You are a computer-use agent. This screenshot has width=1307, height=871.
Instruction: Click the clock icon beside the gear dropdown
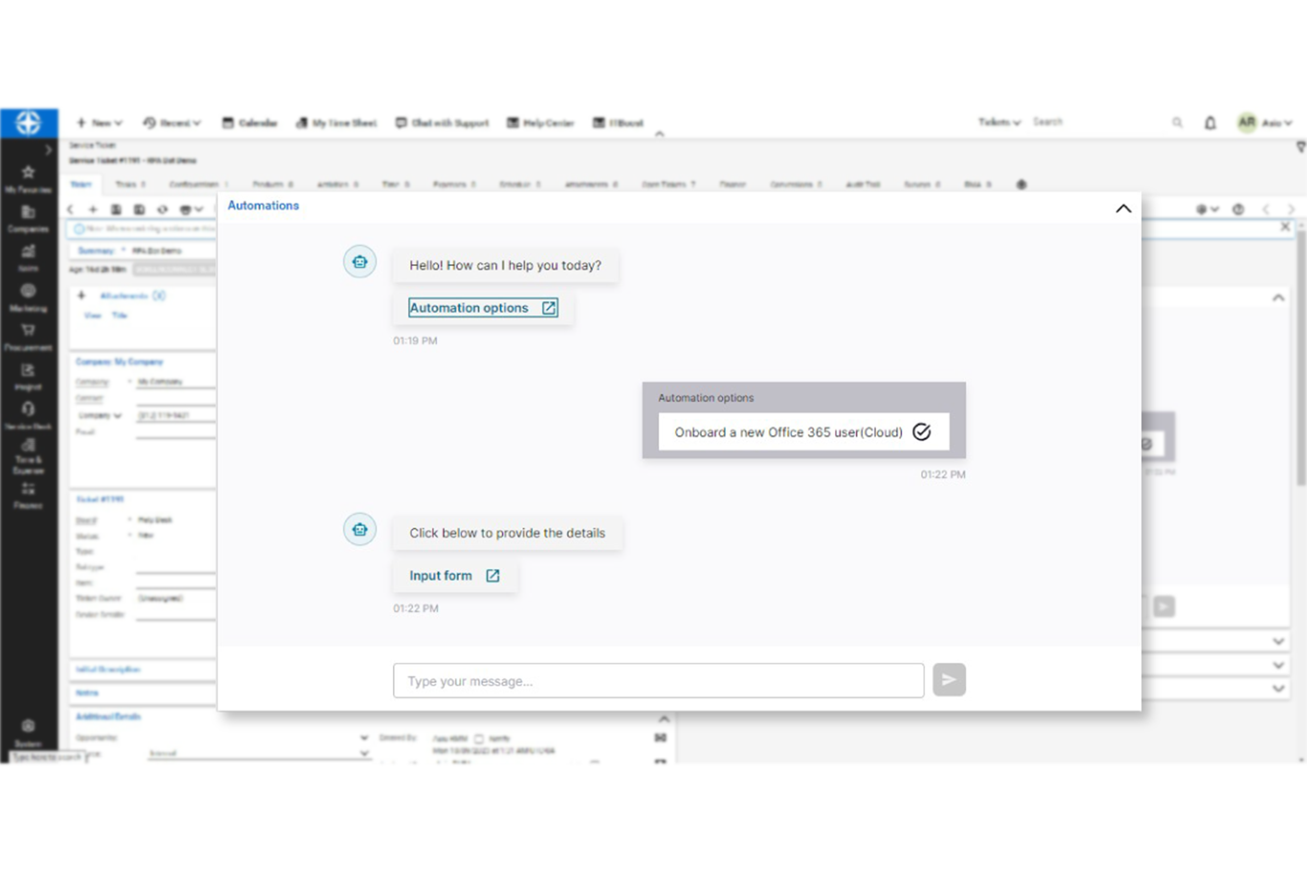(x=1238, y=210)
